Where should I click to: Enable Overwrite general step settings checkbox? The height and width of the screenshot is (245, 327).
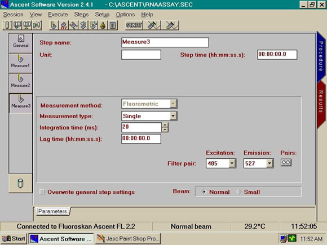(42, 191)
